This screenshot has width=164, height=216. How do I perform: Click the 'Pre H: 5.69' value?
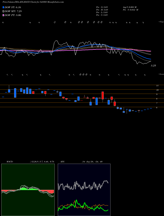click(x=102, y=10)
